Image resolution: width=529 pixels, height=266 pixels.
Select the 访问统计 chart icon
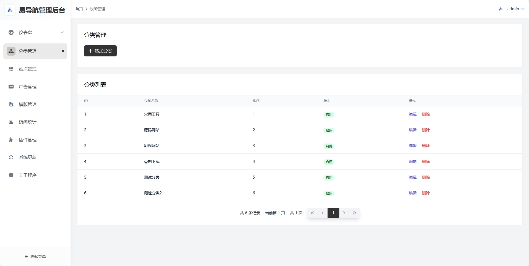tap(11, 122)
